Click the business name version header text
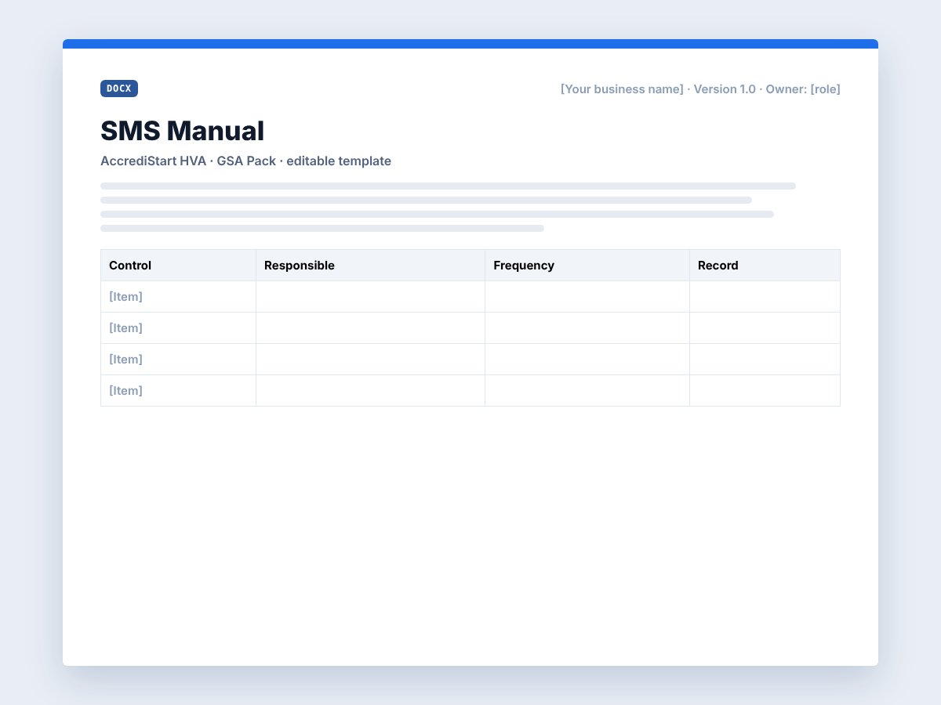This screenshot has width=941, height=705. click(700, 89)
